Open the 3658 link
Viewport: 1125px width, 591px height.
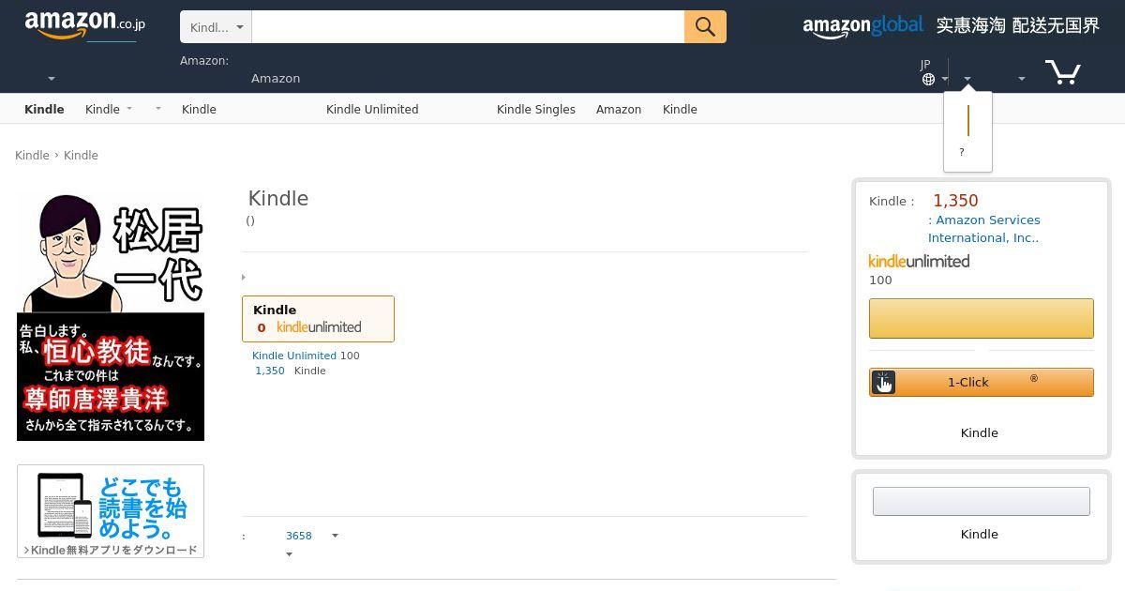(299, 536)
